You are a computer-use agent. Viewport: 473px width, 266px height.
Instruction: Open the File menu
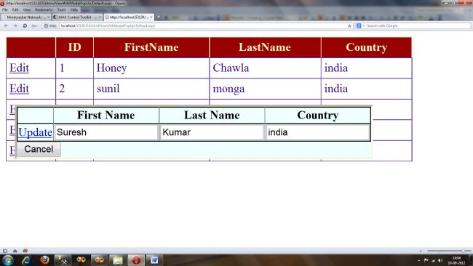5,9
